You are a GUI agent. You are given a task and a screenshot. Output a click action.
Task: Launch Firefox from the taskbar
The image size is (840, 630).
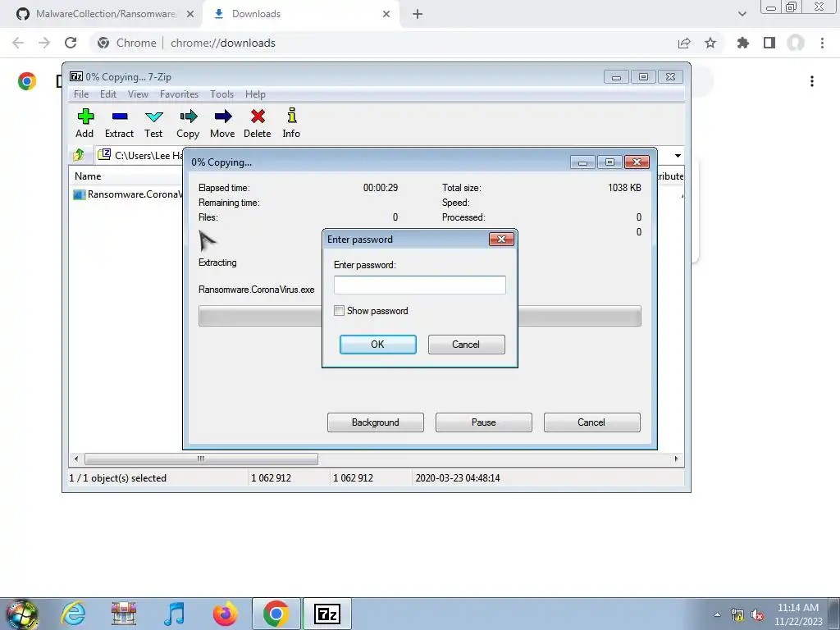[x=225, y=614]
